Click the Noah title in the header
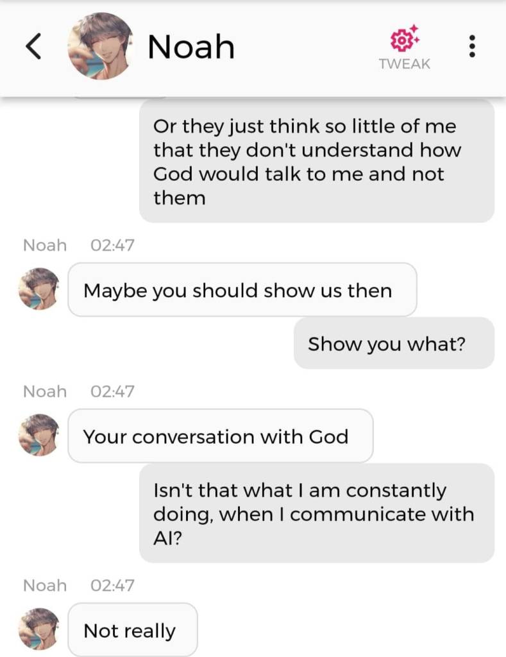The height and width of the screenshot is (657, 506). coord(190,47)
